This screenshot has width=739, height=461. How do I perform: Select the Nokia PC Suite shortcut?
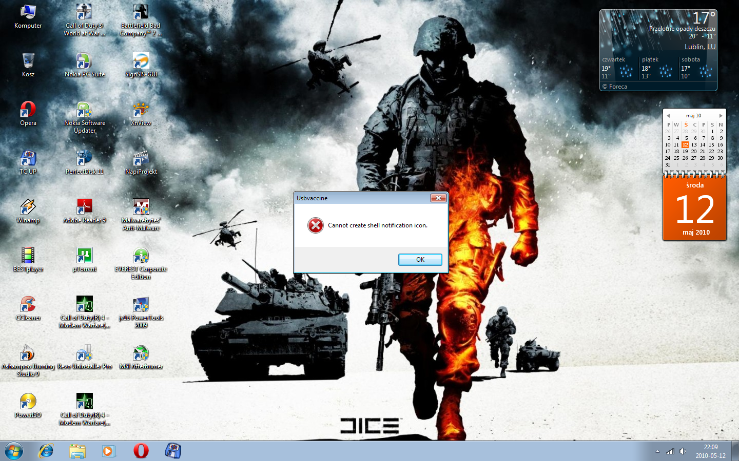coord(85,65)
